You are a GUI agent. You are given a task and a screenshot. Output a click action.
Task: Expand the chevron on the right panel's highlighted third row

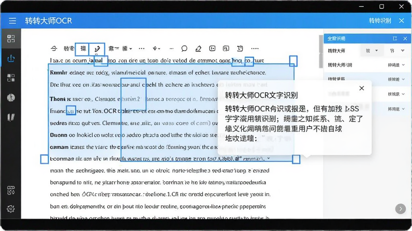pos(403,79)
